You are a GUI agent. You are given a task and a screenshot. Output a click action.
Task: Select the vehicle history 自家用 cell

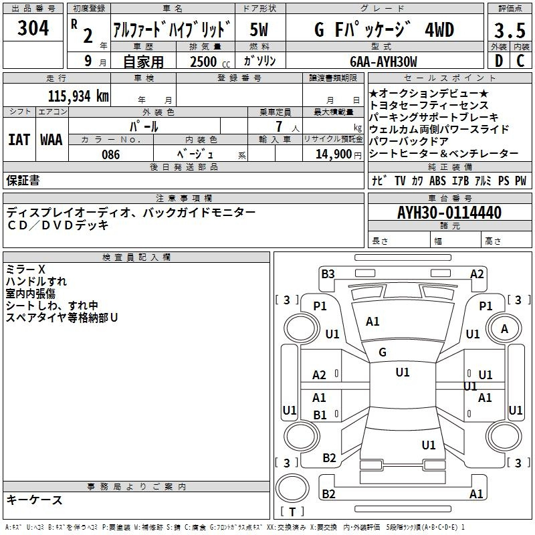click(143, 62)
